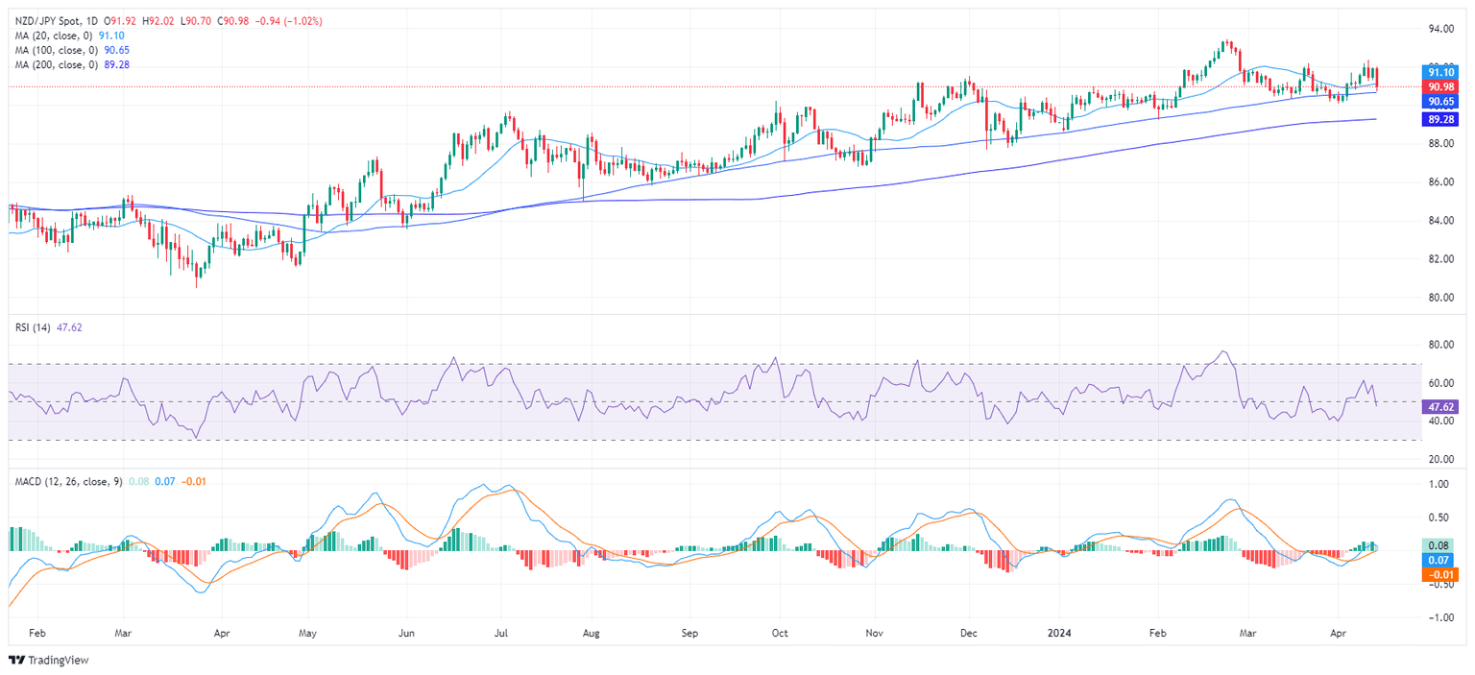Screen dimensions: 1475x675
Task: Click the Nov time axis label
Action: click(875, 635)
